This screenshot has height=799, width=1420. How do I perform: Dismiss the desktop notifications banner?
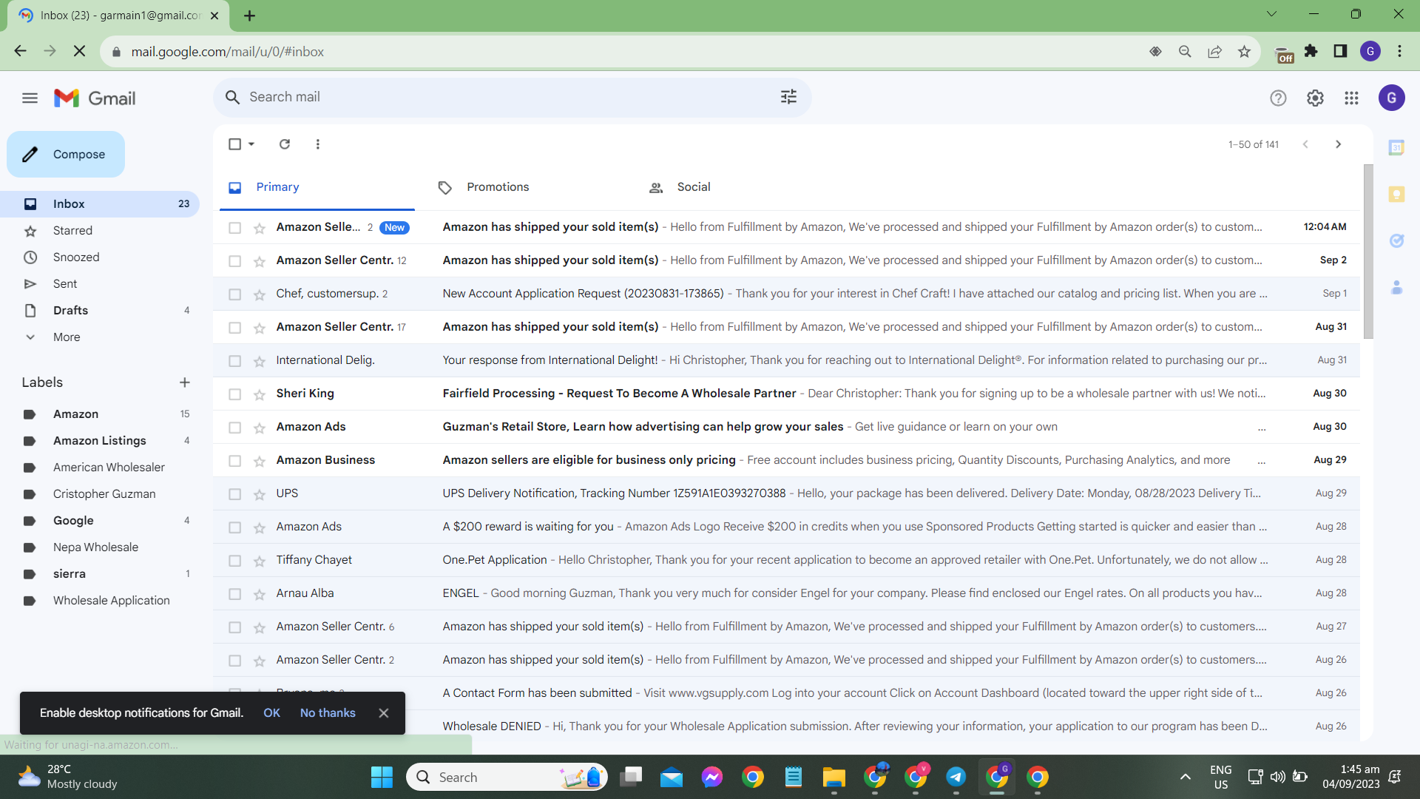383,713
